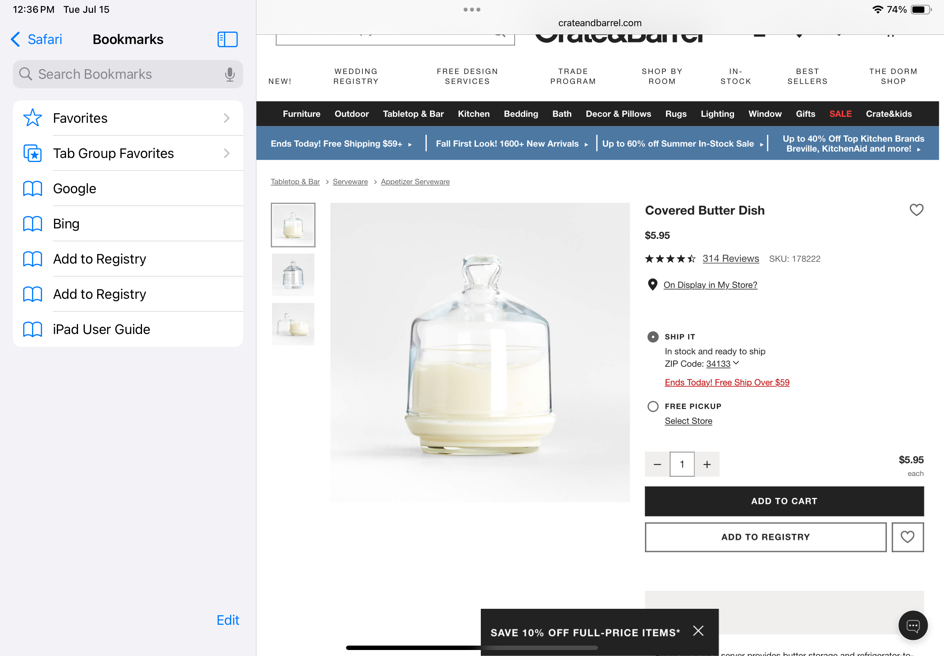Increase quantity with the plus button
This screenshot has height=656, width=944.
point(707,464)
